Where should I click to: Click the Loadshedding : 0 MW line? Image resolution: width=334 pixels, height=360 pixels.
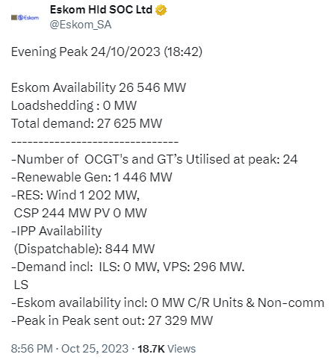74,105
